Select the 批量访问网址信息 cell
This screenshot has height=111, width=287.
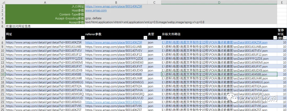[45, 26]
